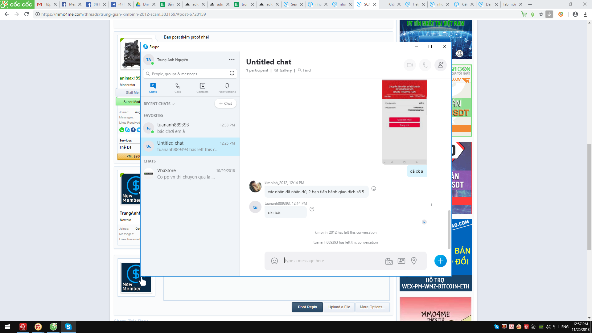592x333 pixels.
Task: Click the location sharing icon
Action: (413, 261)
